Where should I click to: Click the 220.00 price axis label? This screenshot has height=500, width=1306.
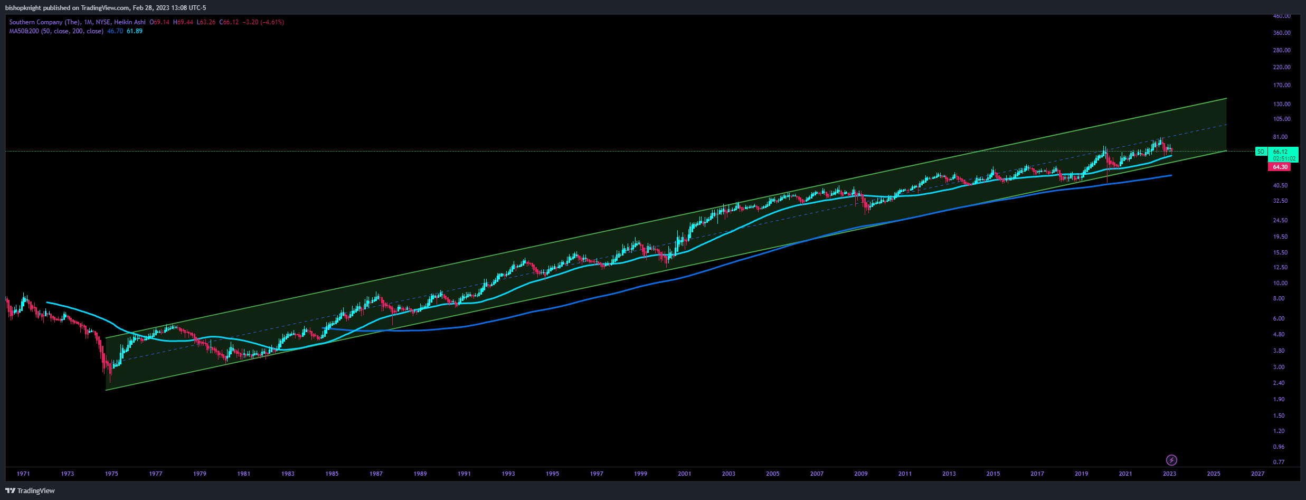[x=1282, y=67]
